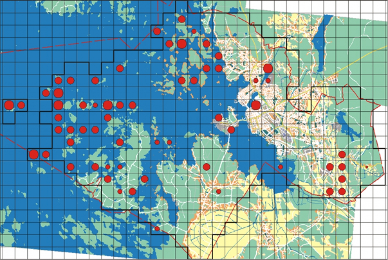The height and width of the screenshot is (260, 388).
Task: Click the large red dot on city harbor peninsula
Action: [256, 105]
